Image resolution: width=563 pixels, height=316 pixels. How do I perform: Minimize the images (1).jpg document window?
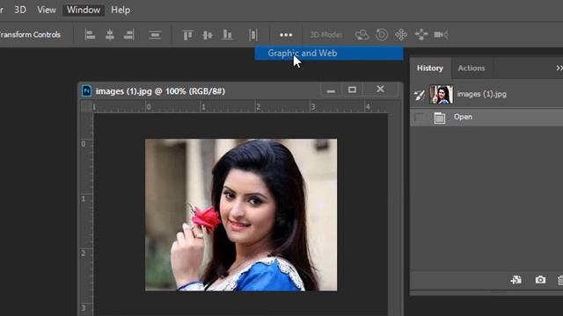click(331, 90)
